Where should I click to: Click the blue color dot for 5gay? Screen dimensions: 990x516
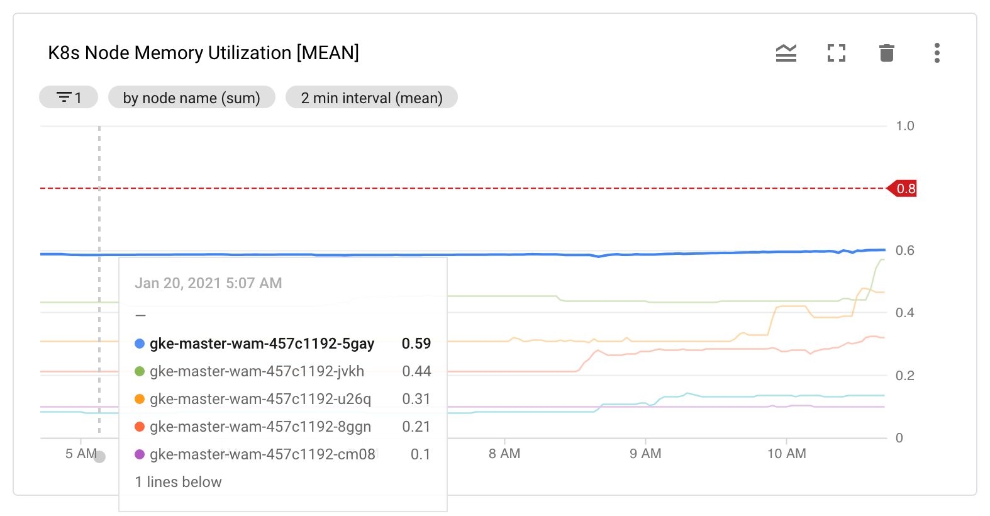(140, 344)
